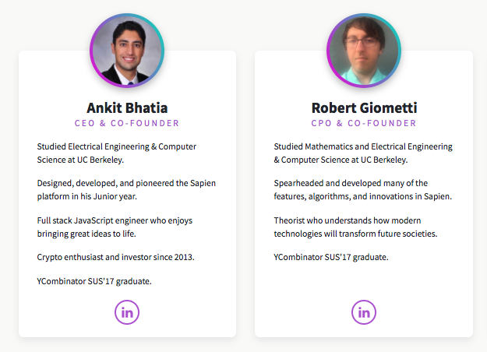
Task: Click Ankit's Electrical Engineering studies paragraph
Action: tap(117, 153)
